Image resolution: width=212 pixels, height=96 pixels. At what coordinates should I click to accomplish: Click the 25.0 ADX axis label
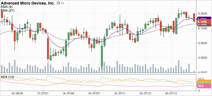pos(201,79)
